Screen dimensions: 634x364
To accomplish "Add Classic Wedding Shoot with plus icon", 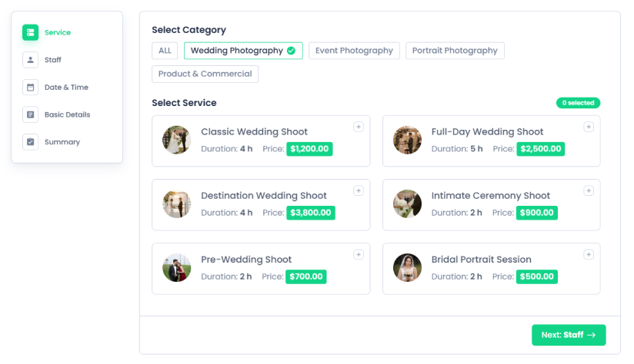I will click(x=359, y=127).
